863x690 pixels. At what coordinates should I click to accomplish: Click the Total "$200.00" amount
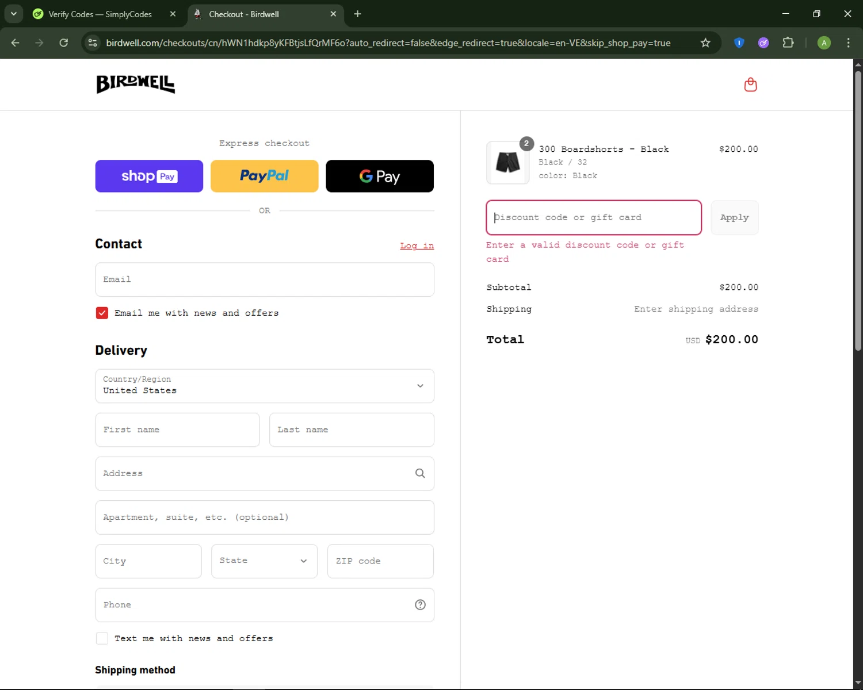732,339
